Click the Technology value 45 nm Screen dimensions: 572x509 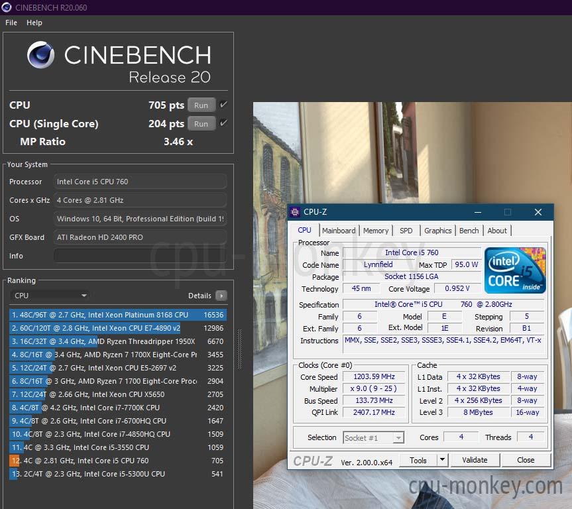coord(361,288)
